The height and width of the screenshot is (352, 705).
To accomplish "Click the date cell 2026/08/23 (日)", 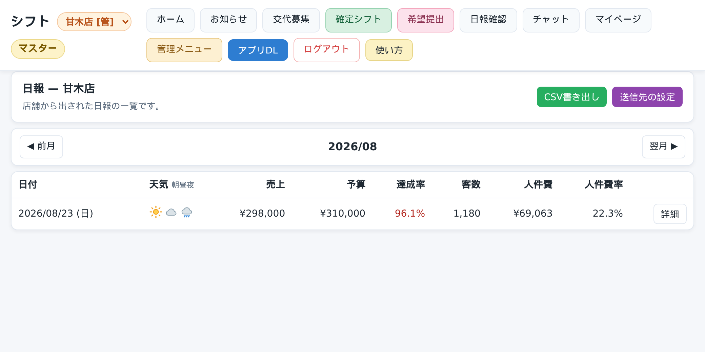I will click(x=56, y=214).
